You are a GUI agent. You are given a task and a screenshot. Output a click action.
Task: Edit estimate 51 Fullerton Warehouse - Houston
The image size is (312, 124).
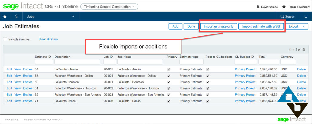(9, 88)
